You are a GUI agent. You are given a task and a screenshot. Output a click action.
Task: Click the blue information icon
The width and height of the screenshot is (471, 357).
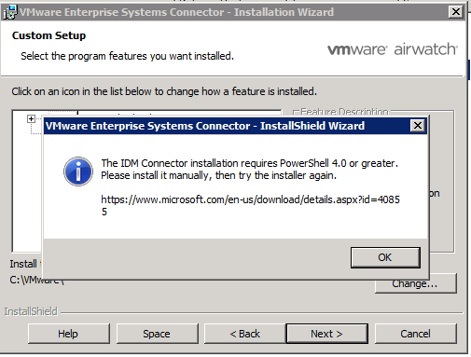point(78,172)
